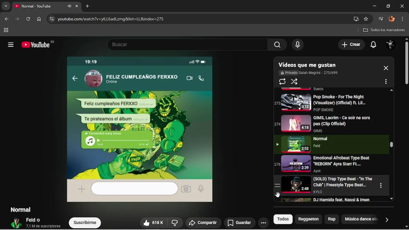Screen dimensions: 409x230
Task: Toggle playlist loop
Action: (282, 81)
